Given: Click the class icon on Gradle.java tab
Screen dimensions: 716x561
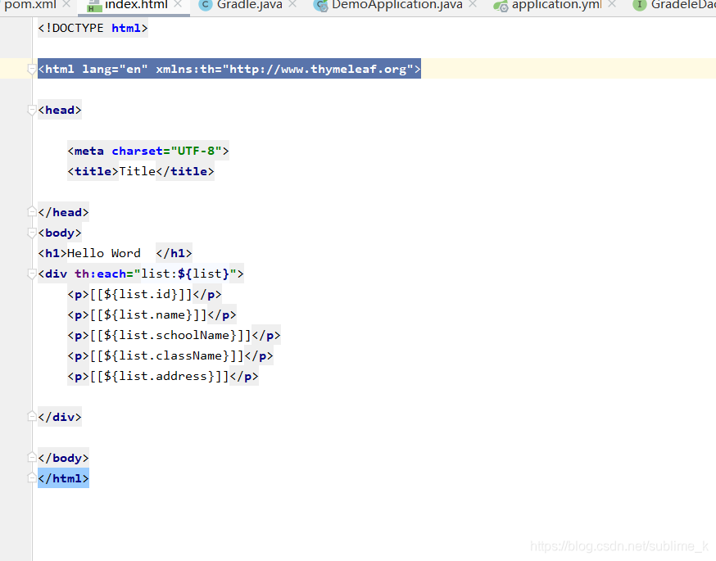Looking at the screenshot, I should click(206, 5).
